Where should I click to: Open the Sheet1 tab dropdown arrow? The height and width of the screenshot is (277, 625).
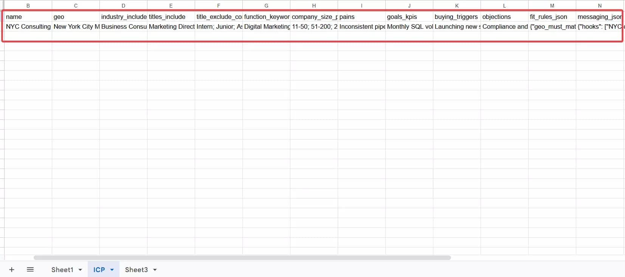tap(80, 270)
